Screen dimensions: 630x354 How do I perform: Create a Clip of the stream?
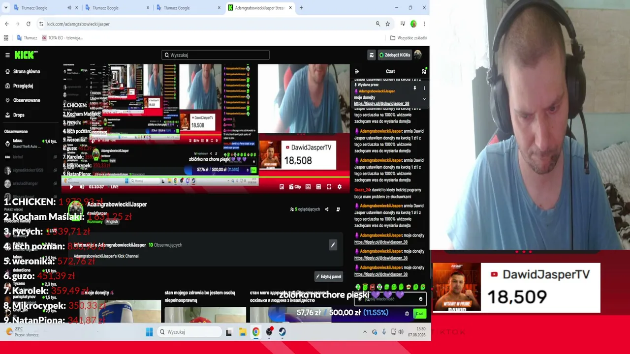[x=295, y=187]
